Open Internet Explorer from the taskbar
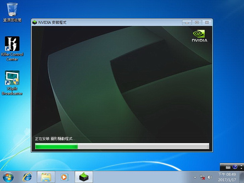The image size is (244, 183). (x=27, y=177)
